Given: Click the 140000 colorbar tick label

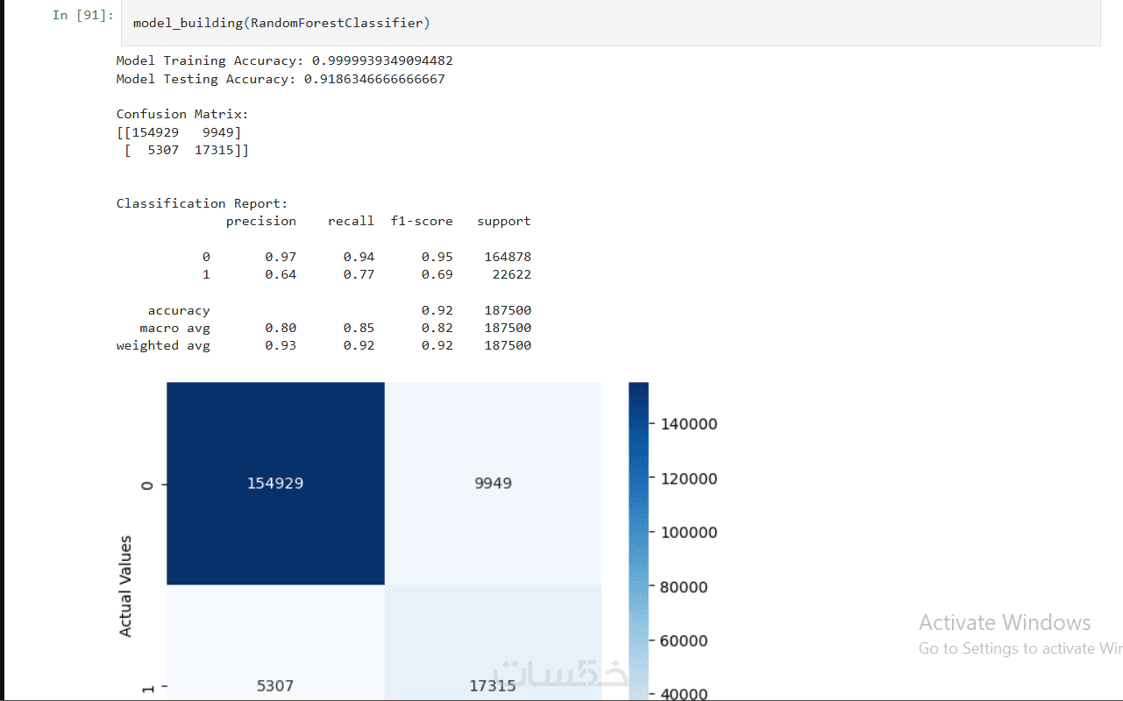Looking at the screenshot, I should pyautogui.click(x=688, y=424).
